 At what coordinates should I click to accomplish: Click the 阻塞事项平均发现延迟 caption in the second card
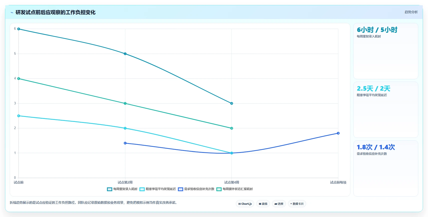click(372, 95)
